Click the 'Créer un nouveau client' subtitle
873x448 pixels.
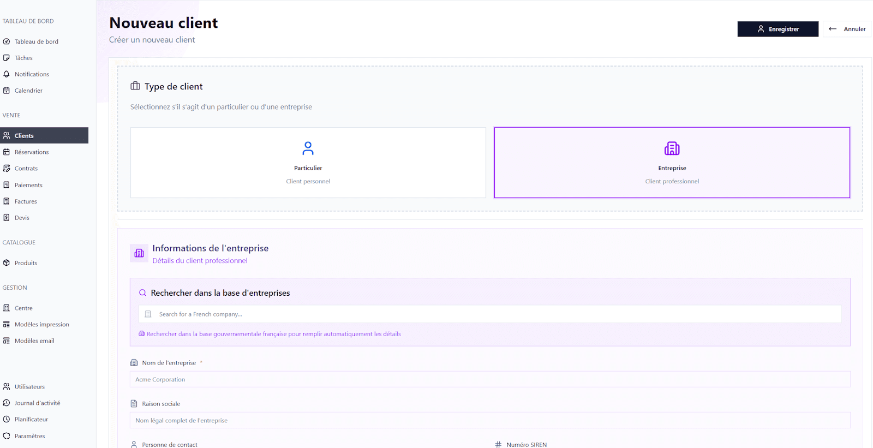[152, 40]
